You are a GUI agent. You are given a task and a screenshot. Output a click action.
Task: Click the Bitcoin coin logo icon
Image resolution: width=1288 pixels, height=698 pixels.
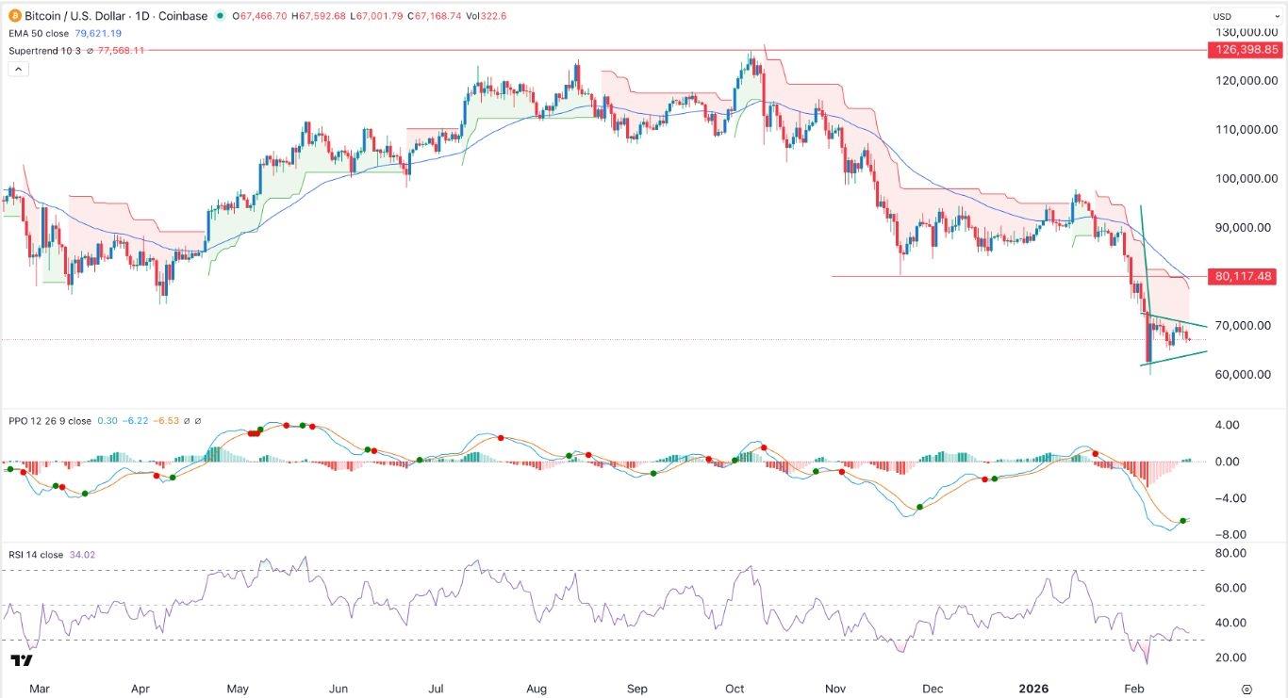tap(15, 16)
